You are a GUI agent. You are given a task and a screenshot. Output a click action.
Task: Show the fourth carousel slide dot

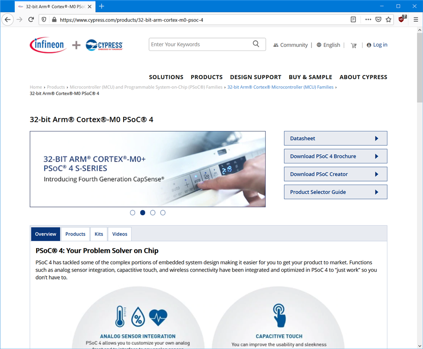coord(162,213)
